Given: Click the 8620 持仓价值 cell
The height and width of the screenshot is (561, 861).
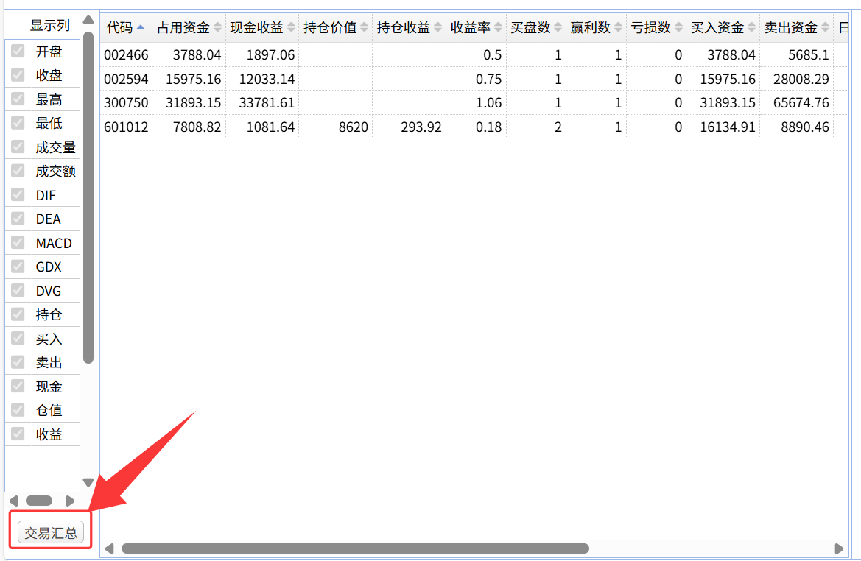Looking at the screenshot, I should click(336, 127).
